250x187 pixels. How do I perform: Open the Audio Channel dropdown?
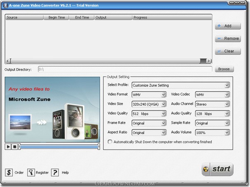coord(212,104)
